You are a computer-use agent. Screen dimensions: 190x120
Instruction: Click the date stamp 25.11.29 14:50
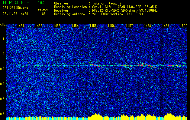[15, 14]
